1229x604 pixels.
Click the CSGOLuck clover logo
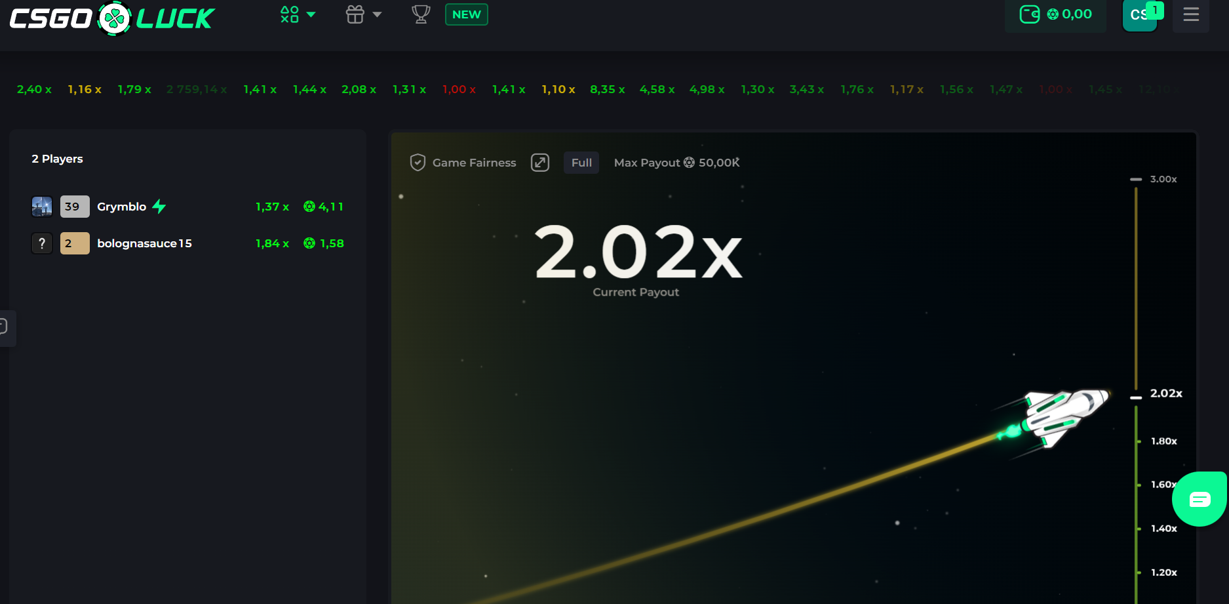(115, 18)
